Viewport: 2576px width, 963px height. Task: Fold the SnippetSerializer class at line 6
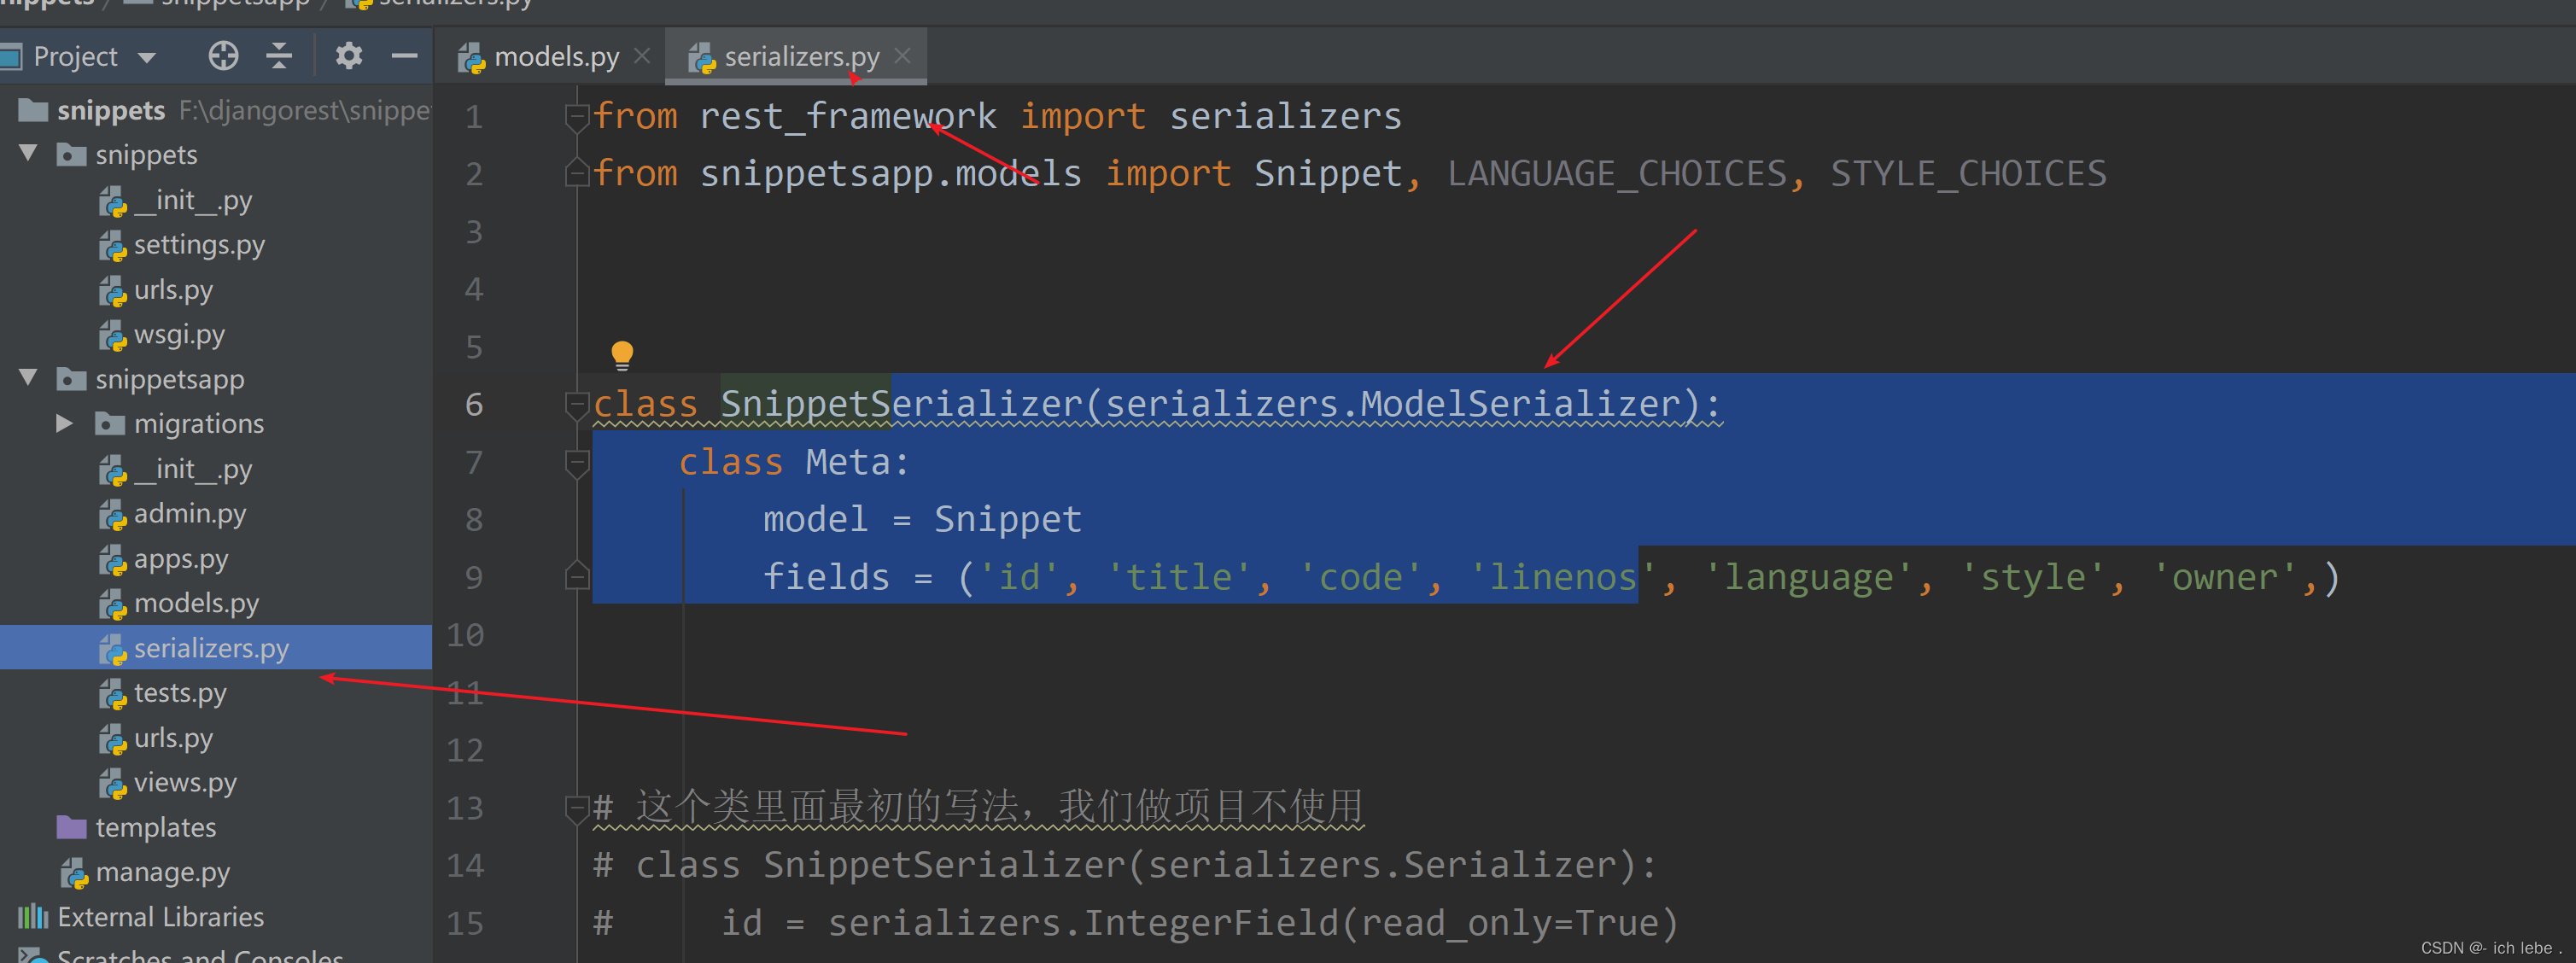577,405
